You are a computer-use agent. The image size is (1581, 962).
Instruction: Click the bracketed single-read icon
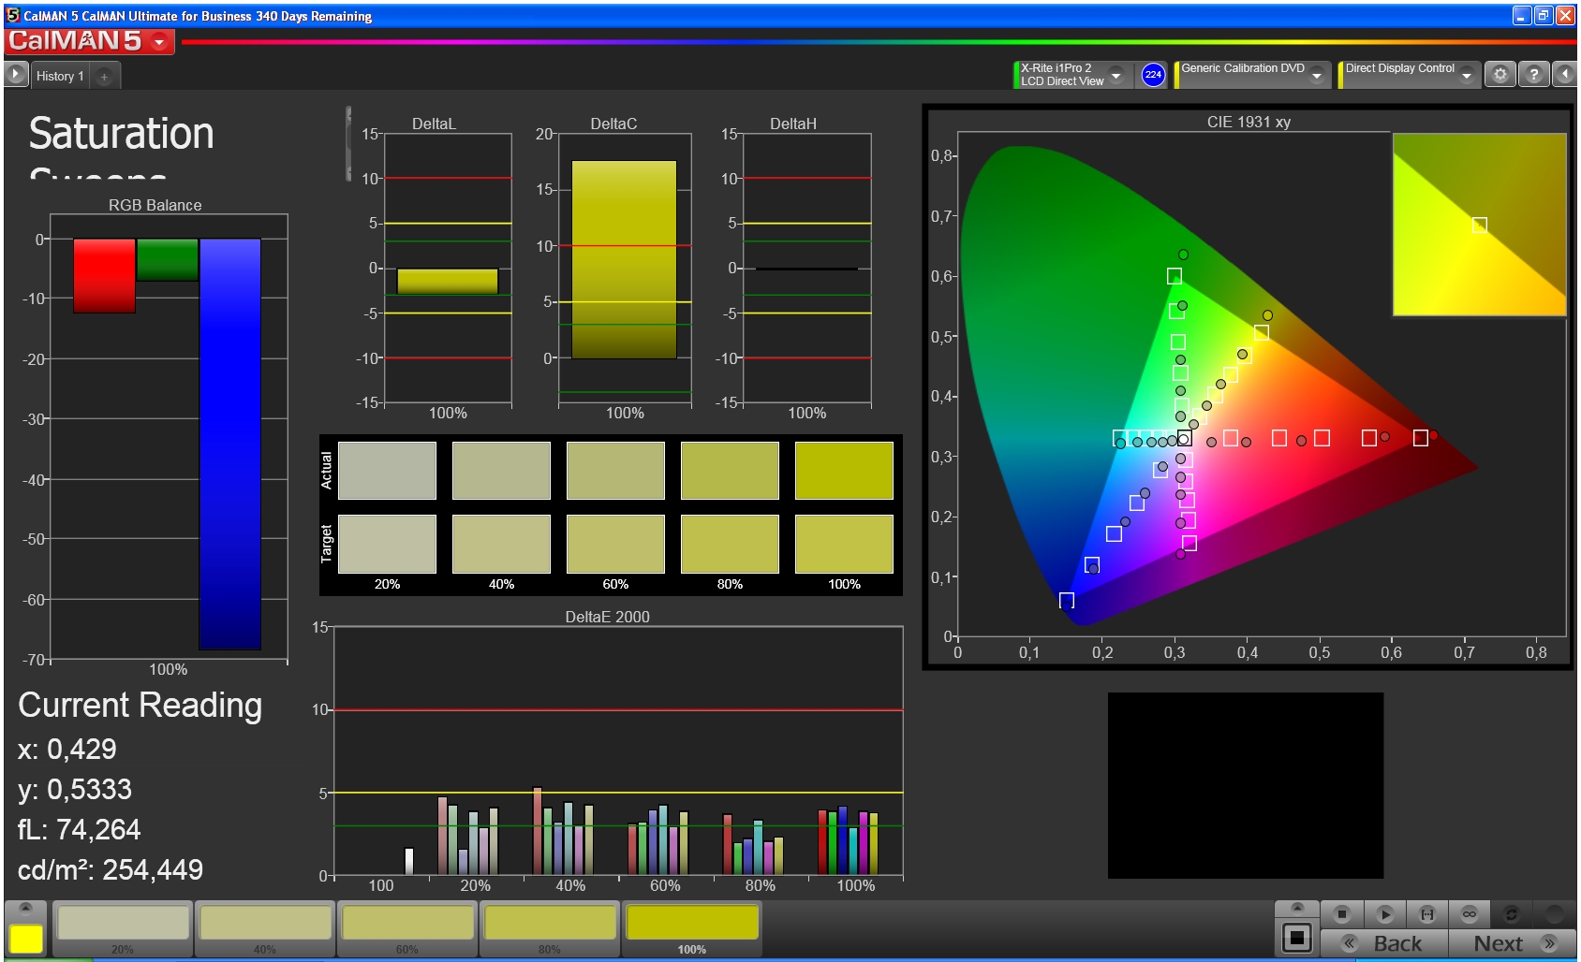point(1426,914)
